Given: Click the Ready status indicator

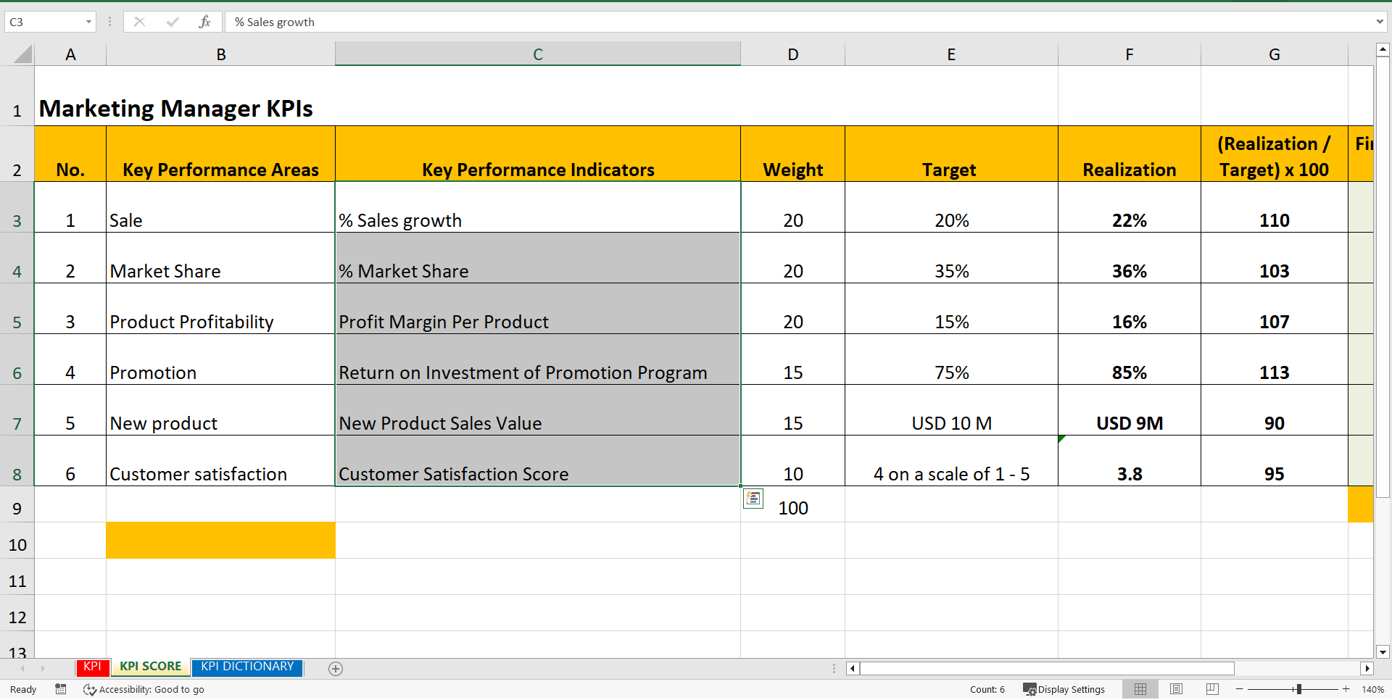Looking at the screenshot, I should pyautogui.click(x=23, y=689).
